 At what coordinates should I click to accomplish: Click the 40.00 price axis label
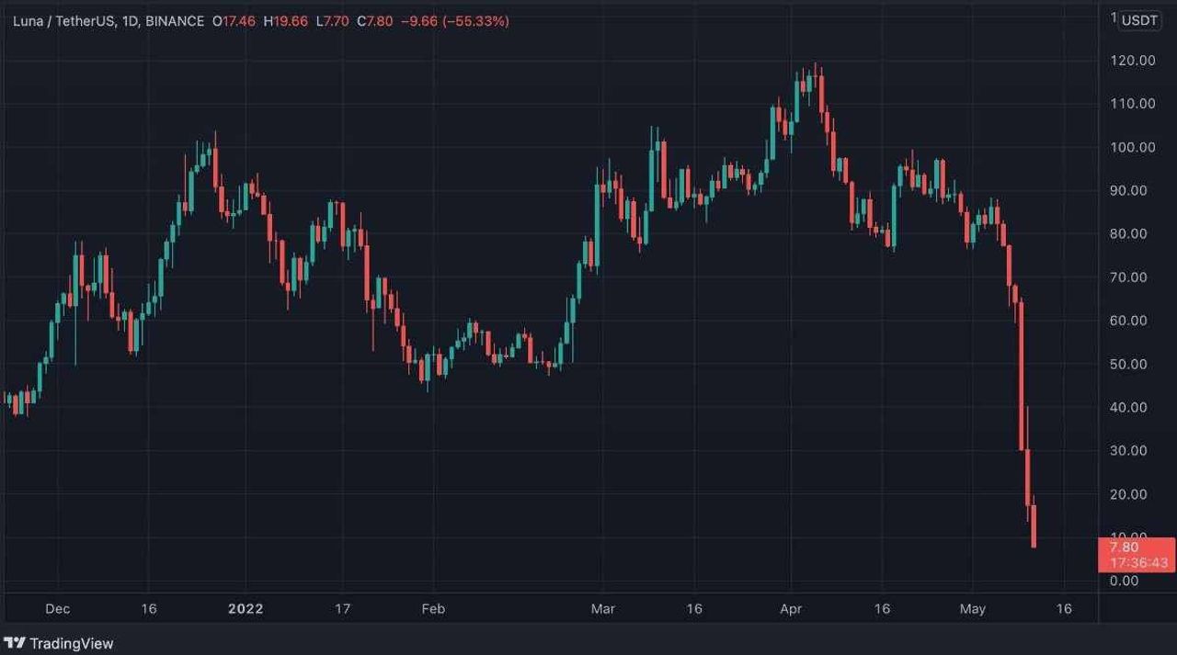coord(1129,407)
